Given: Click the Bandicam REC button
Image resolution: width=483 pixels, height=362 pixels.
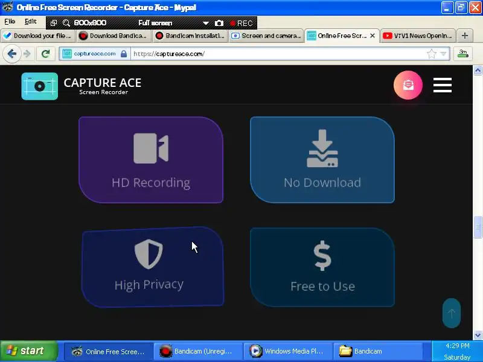Looking at the screenshot, I should click(x=241, y=23).
